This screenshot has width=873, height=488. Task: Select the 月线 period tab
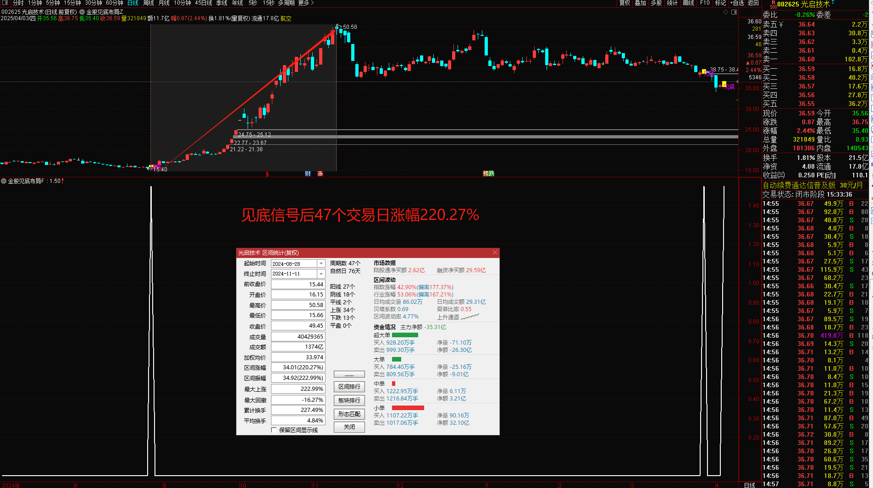[164, 3]
